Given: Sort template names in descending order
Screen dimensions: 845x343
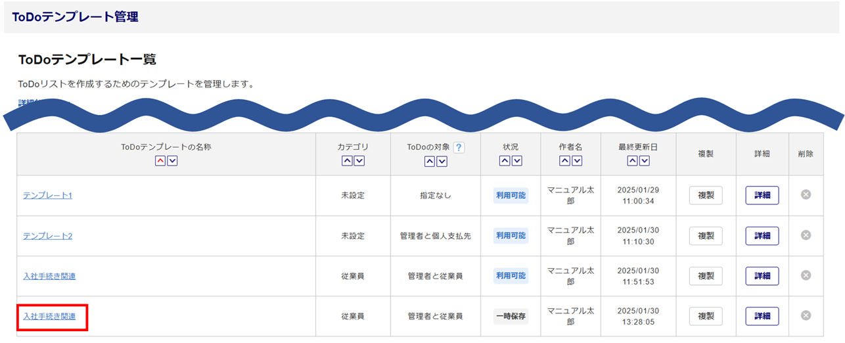Looking at the screenshot, I should coord(172,161).
